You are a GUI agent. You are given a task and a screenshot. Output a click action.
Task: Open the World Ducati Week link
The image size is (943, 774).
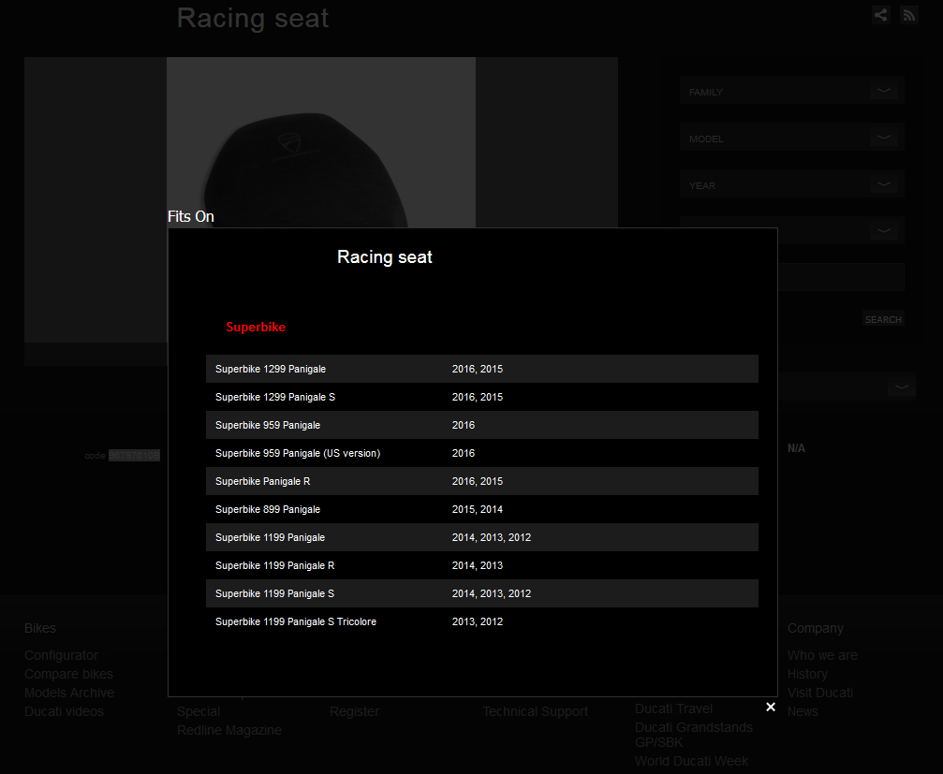691,761
